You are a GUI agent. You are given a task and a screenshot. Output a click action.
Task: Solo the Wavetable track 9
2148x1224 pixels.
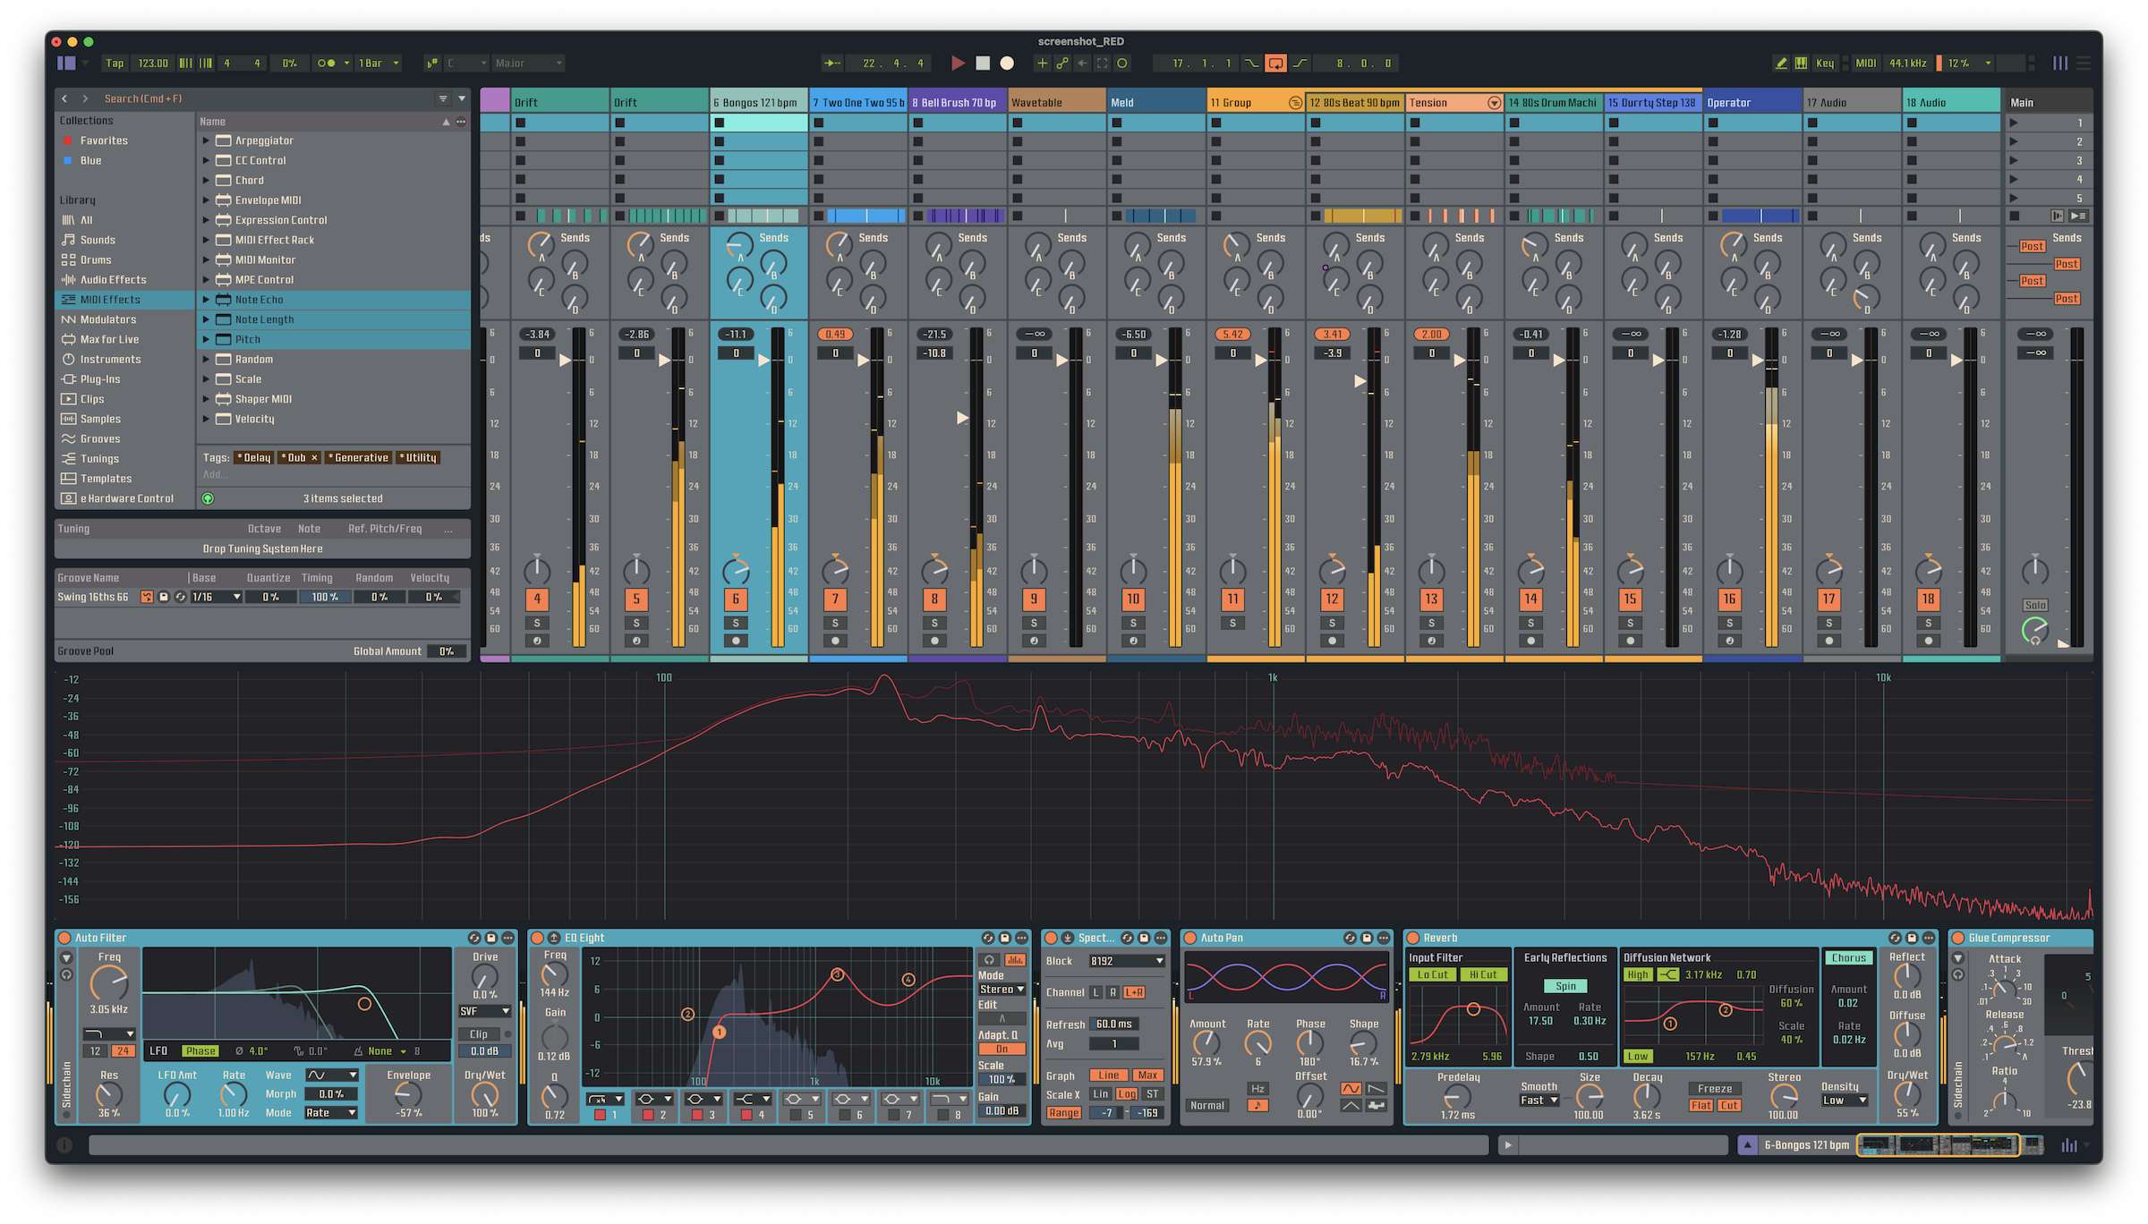click(x=1034, y=623)
